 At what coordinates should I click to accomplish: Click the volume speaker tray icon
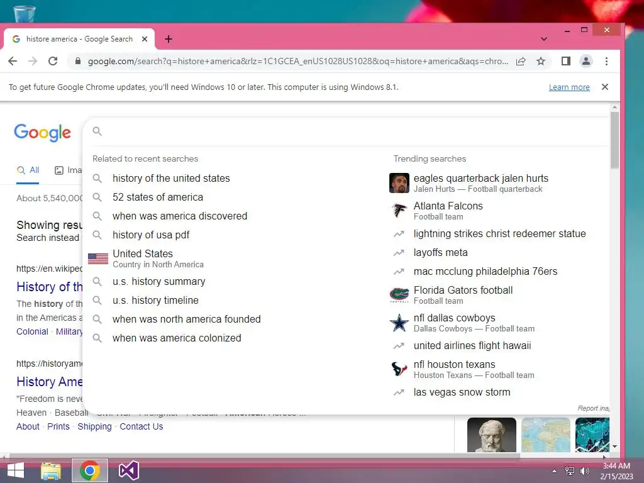[585, 471]
